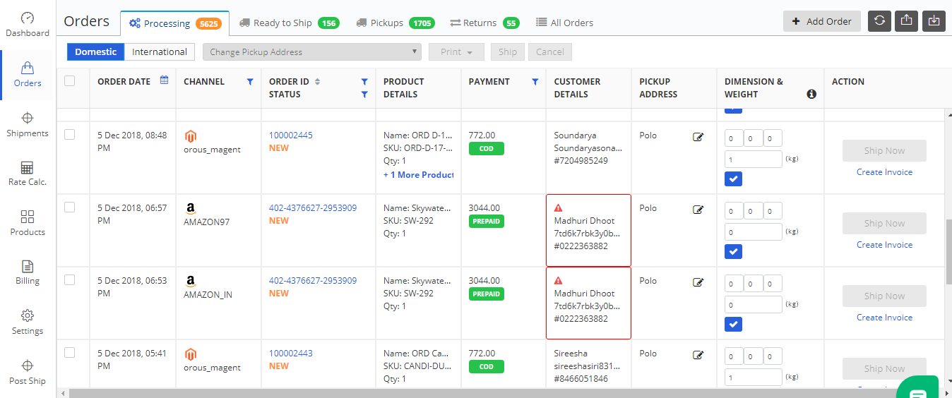Open Post Ship in sidebar
This screenshot has height=398, width=952.
coord(28,373)
